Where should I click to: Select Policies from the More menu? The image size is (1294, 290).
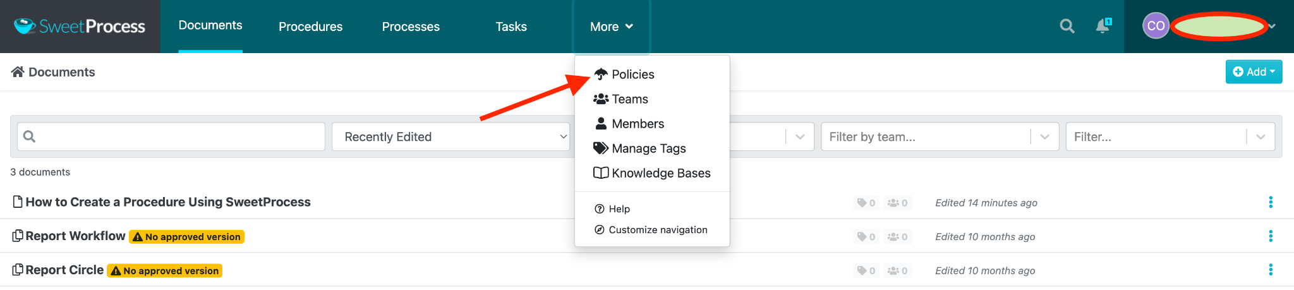tap(632, 75)
